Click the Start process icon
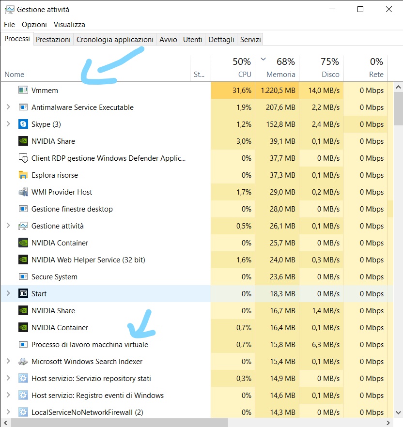This screenshot has width=403, height=427. (x=23, y=293)
